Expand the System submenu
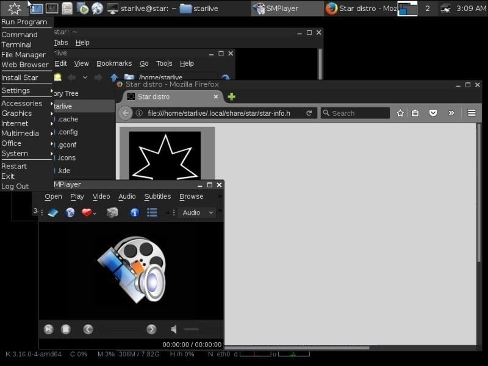The height and width of the screenshot is (366, 488). coord(27,154)
